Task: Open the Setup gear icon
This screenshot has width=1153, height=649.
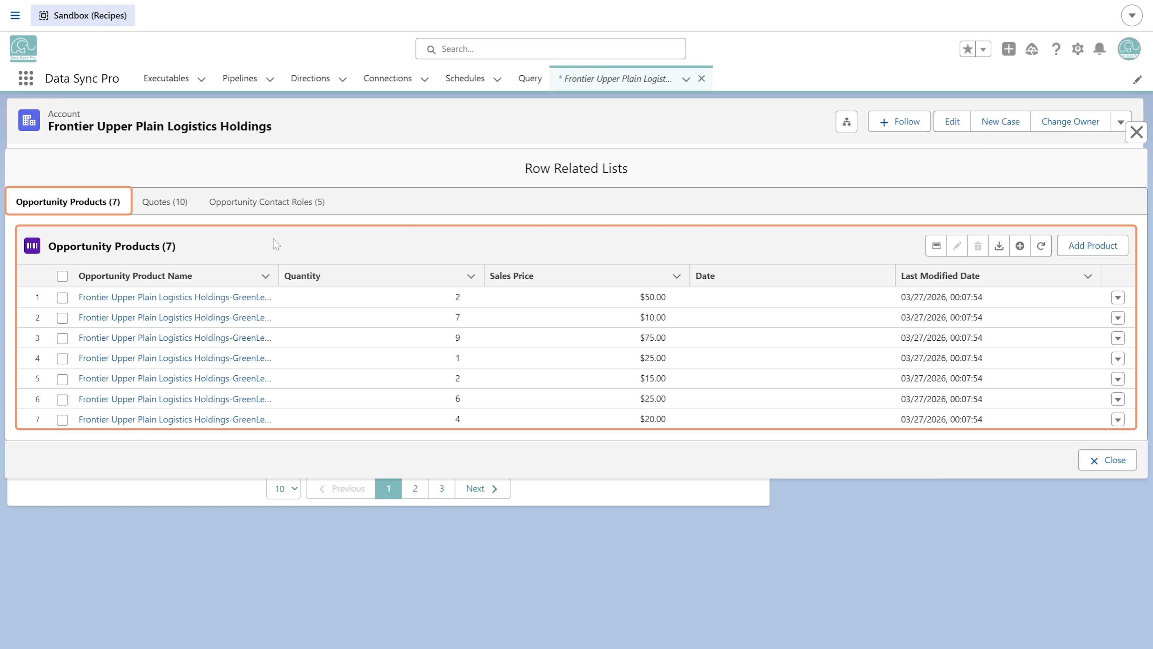Action: pos(1078,49)
